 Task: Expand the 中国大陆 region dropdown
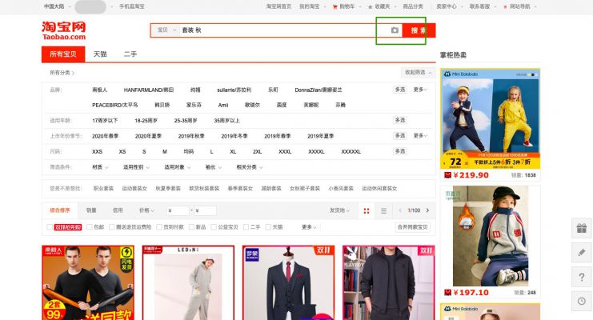tap(57, 7)
